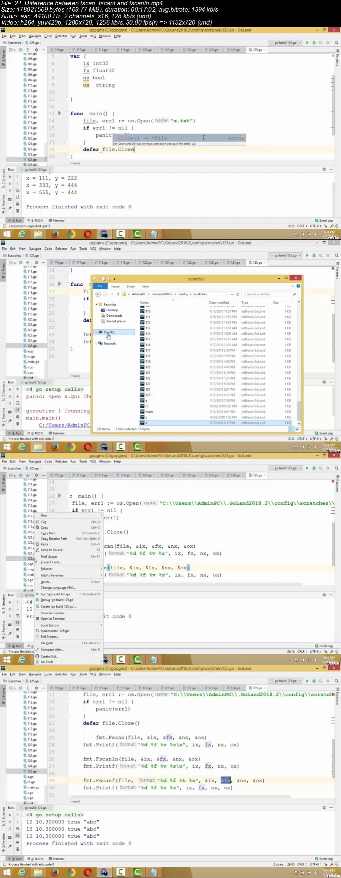Click Stop square beside 'go build 124.go'
The image size is (341, 878).
point(328,43)
